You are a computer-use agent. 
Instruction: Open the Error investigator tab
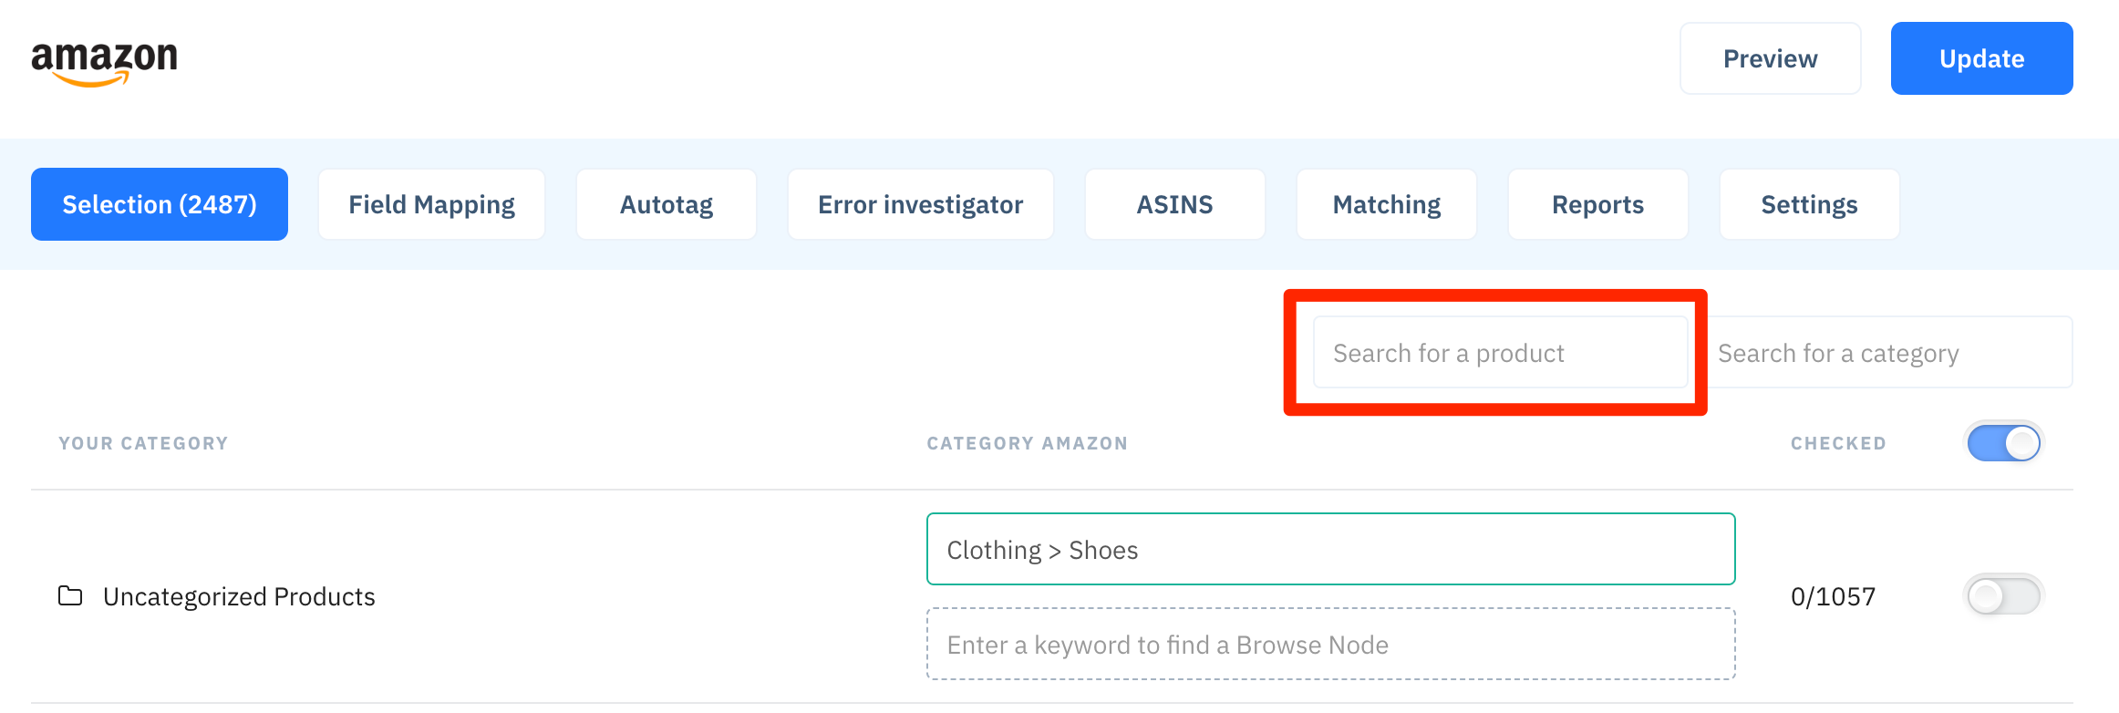pyautogui.click(x=920, y=204)
